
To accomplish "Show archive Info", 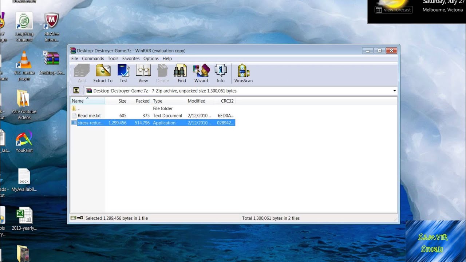I will tap(221, 73).
